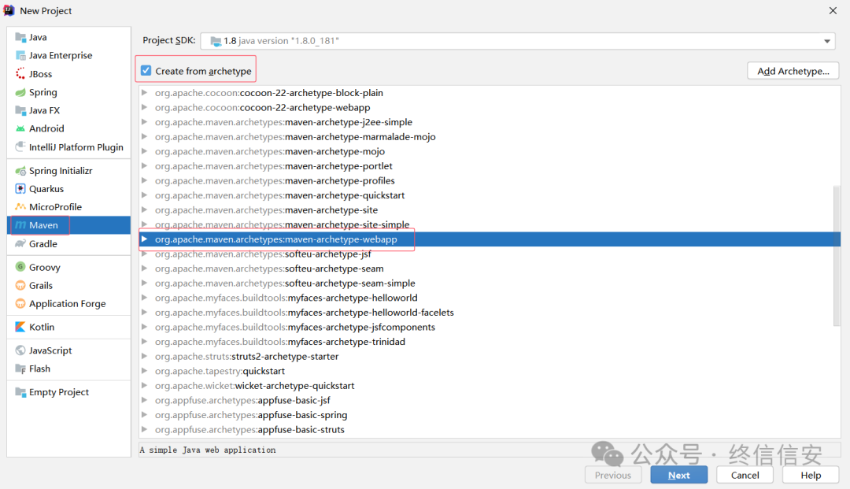Close the New Project dialog
The width and height of the screenshot is (850, 489).
(x=833, y=11)
